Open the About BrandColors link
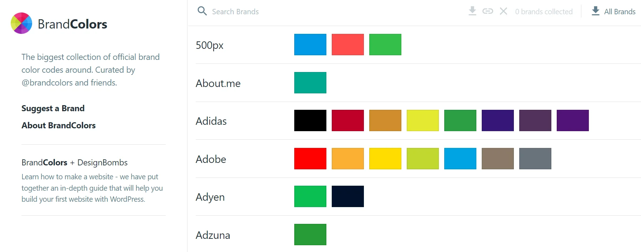The image size is (641, 252). [x=59, y=125]
